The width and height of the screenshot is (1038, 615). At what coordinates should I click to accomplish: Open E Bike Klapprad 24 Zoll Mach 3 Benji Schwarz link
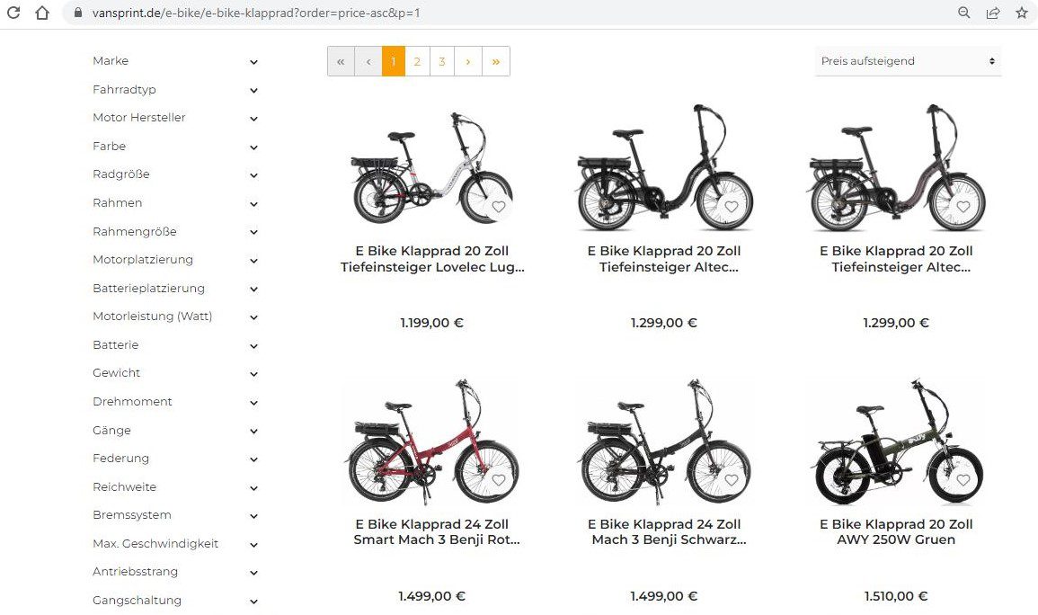[668, 531]
